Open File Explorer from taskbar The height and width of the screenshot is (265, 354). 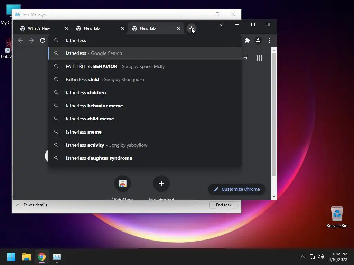coord(26,257)
